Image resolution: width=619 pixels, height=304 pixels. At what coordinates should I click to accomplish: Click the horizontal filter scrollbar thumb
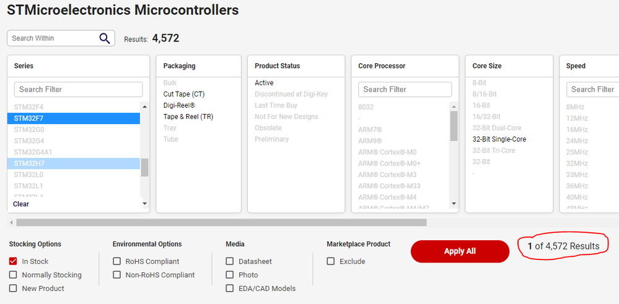point(221,223)
